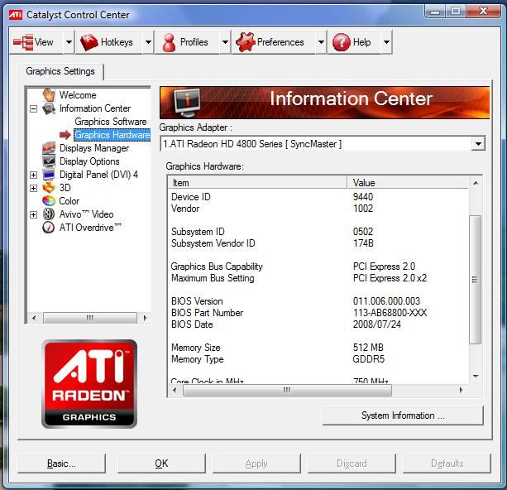
Task: Click the Value column header
Action: point(408,183)
